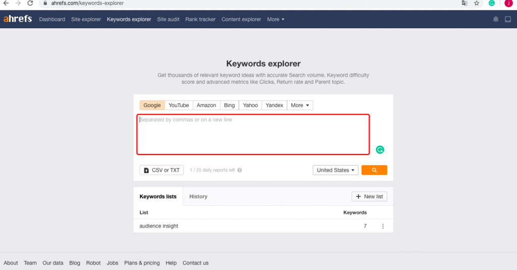Select YouTube search engine tab
Viewport: 517px width, 270px height.
coord(179,105)
